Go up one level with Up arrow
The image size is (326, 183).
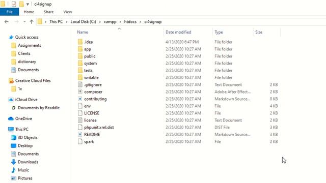click(x=32, y=21)
